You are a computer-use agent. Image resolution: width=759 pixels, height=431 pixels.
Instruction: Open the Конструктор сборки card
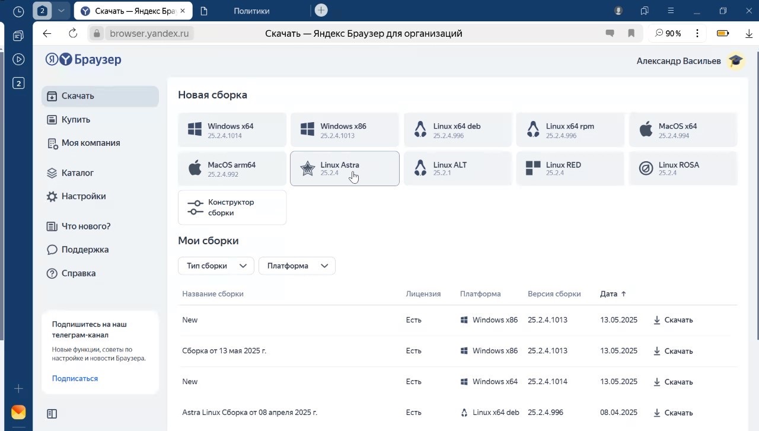tap(232, 207)
